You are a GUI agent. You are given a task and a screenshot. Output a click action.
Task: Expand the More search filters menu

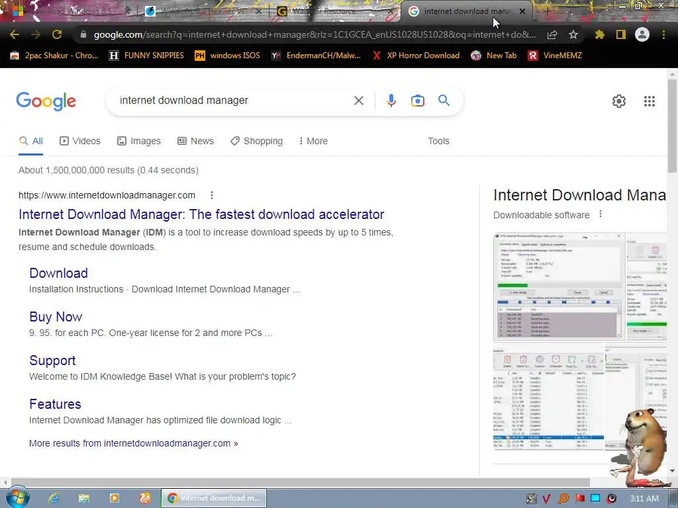[x=313, y=142]
